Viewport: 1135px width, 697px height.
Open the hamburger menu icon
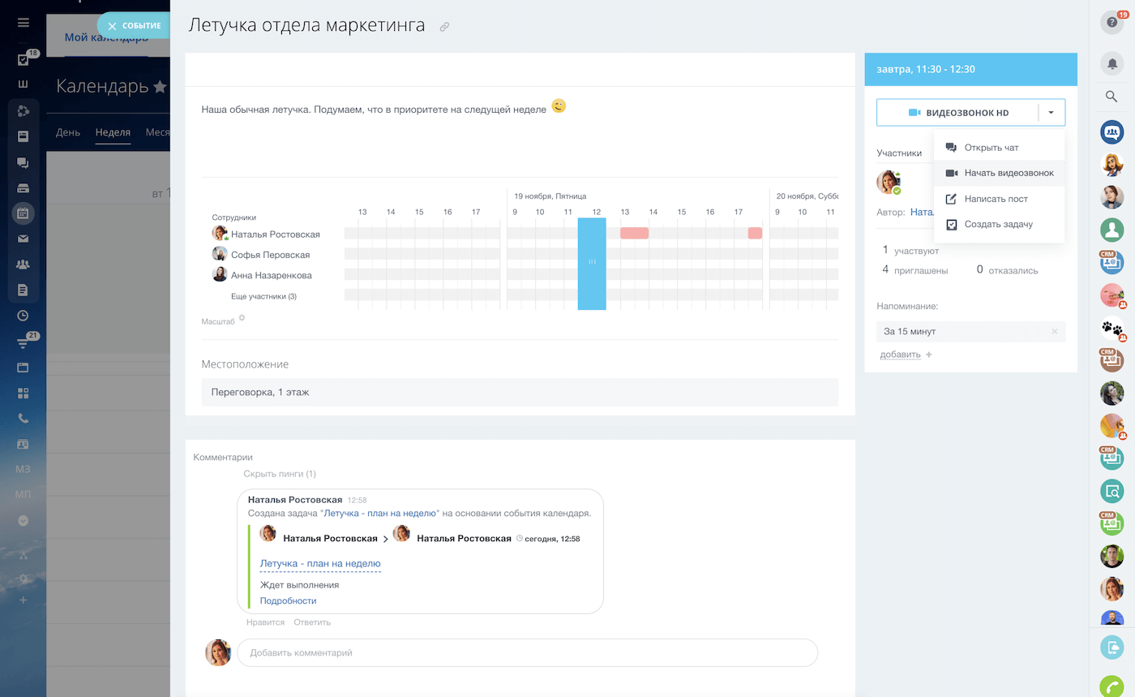coord(23,23)
